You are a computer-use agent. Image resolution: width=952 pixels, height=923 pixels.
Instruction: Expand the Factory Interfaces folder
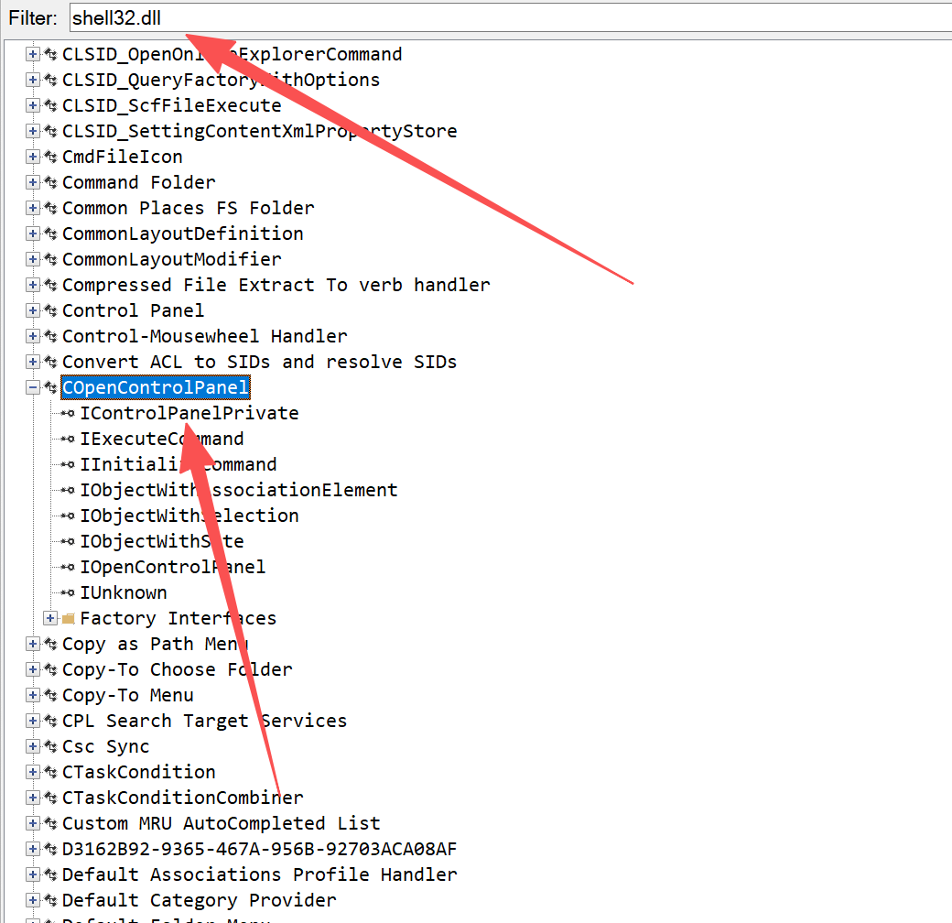tap(51, 618)
